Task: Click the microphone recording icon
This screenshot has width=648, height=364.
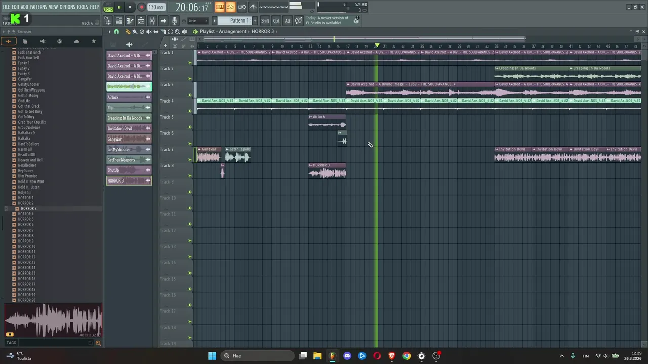Action: click(174, 21)
